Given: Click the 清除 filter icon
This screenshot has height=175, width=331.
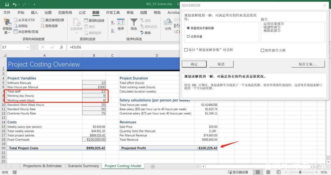Looking at the screenshot, I should (142, 20).
